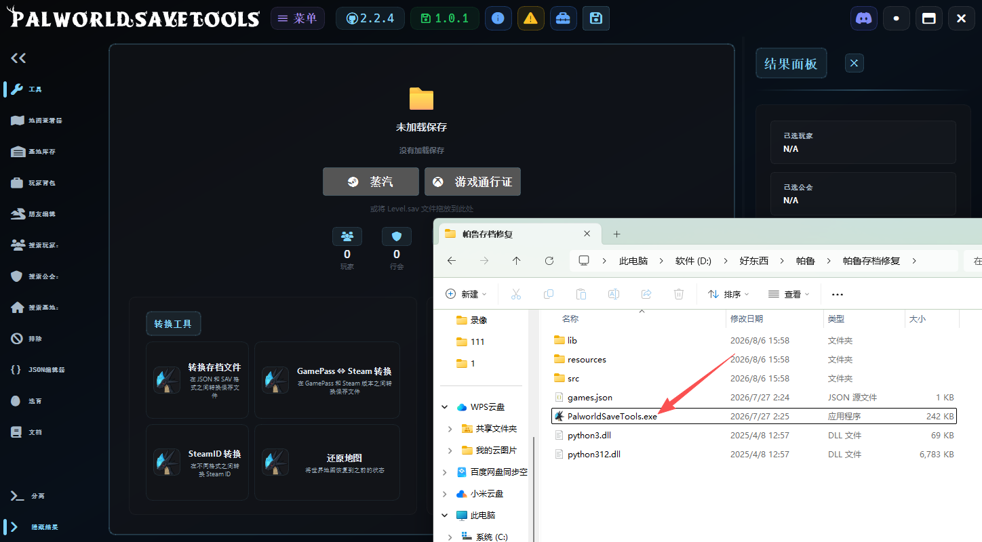
Task: Open the toolbox icon in the top bar
Action: 563,18
